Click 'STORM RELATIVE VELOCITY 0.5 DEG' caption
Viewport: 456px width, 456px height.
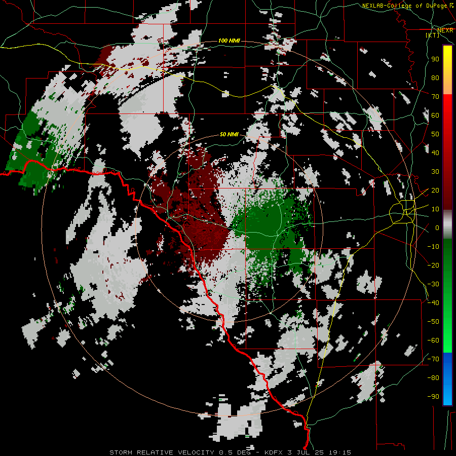[180, 452]
